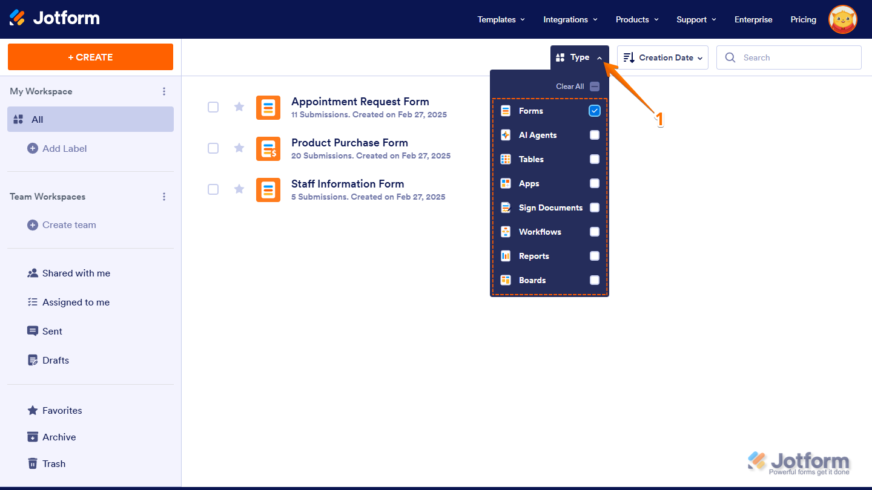Open the Creation Date sort dropdown
This screenshot has width=872, height=490.
pos(662,57)
